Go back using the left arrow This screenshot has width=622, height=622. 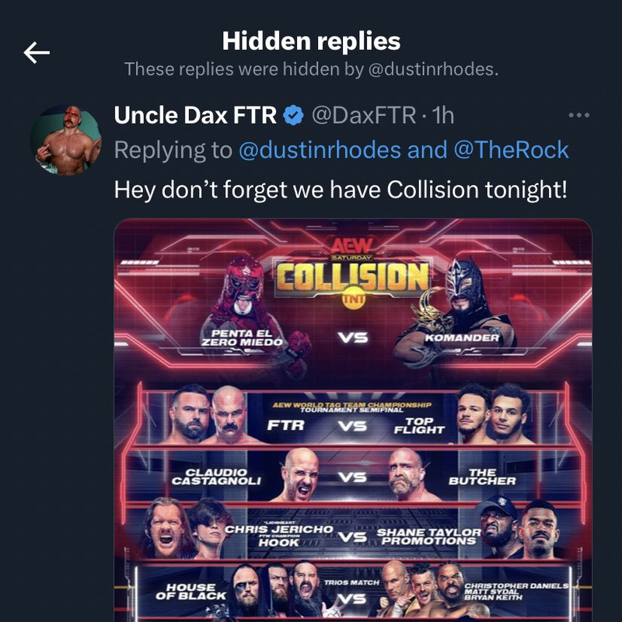click(x=37, y=52)
